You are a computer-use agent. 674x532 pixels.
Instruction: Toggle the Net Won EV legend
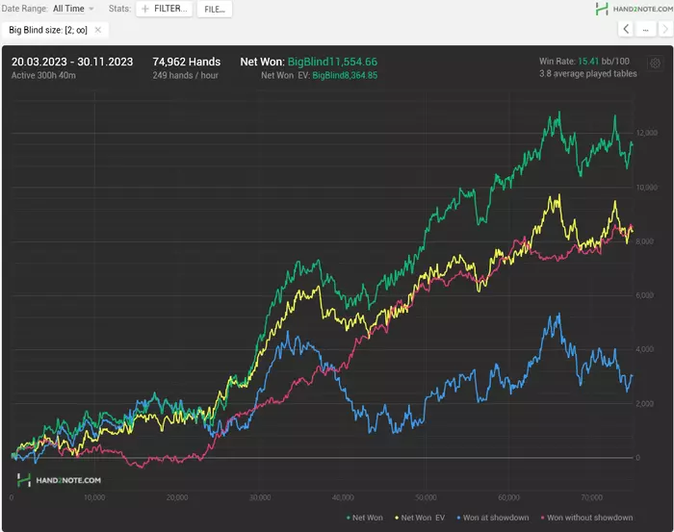420,518
